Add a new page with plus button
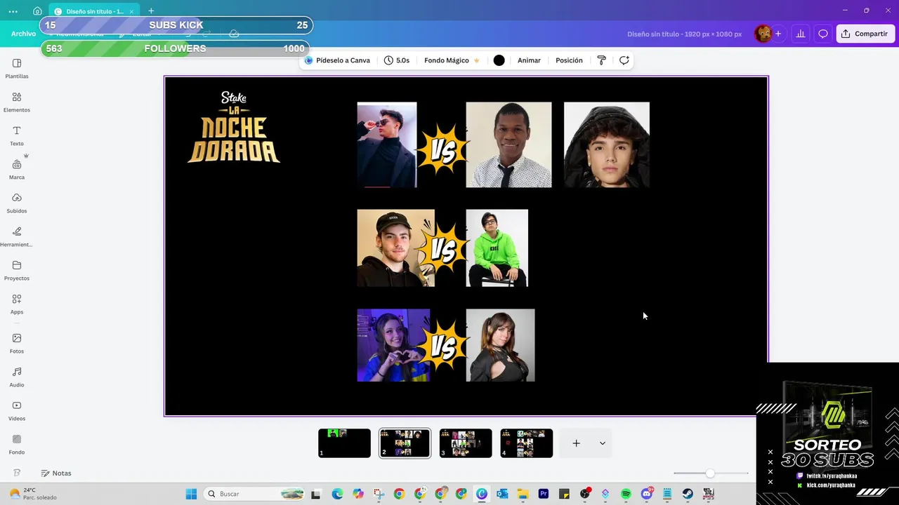Screen dimensions: 899x505 [576, 443]
